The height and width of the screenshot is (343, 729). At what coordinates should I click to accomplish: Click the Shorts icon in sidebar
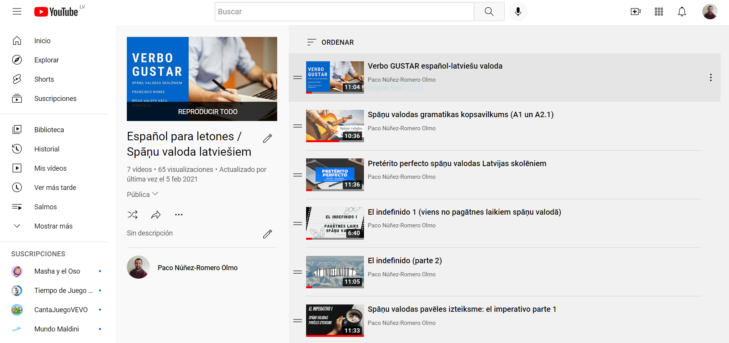[17, 79]
